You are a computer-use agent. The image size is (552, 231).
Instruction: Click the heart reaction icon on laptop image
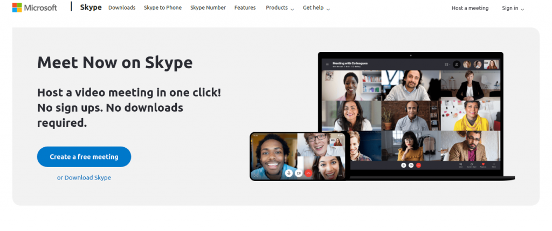[483, 164]
